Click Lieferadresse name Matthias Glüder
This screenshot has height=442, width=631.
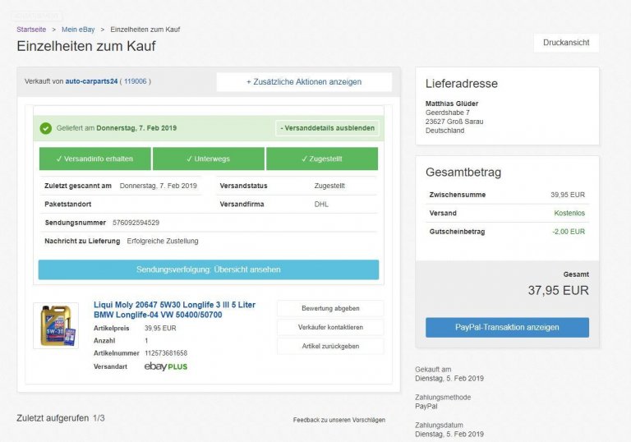coord(452,104)
